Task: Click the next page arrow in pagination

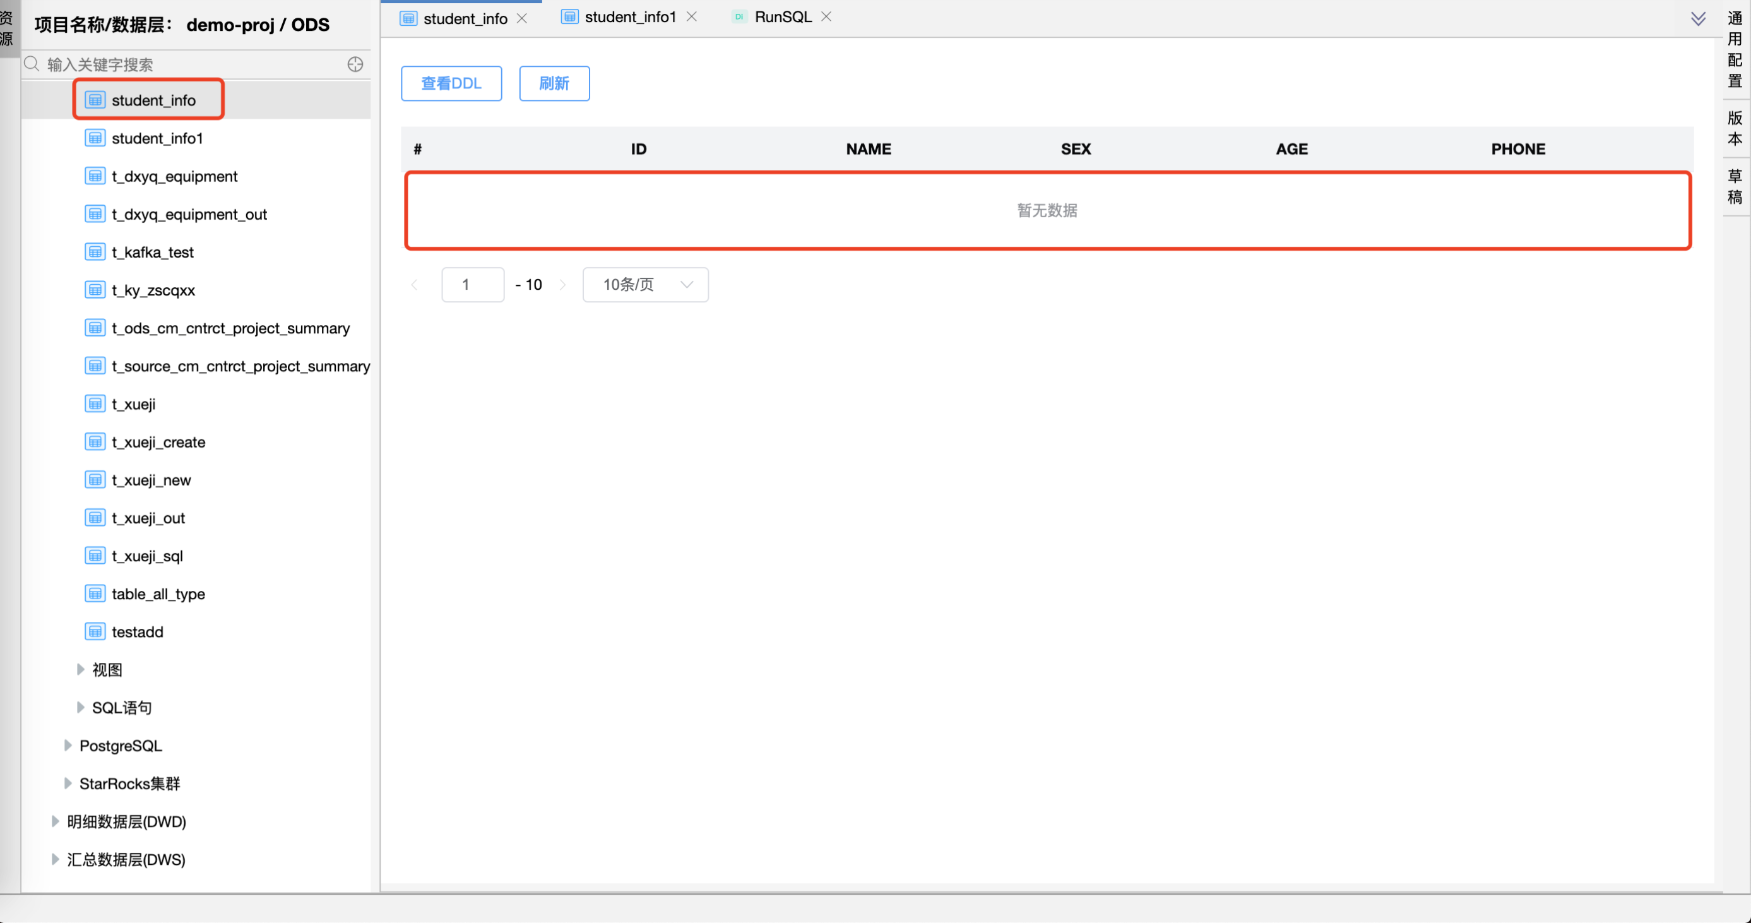Action: pyautogui.click(x=563, y=284)
